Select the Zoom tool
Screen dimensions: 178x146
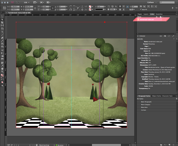pos(2,72)
